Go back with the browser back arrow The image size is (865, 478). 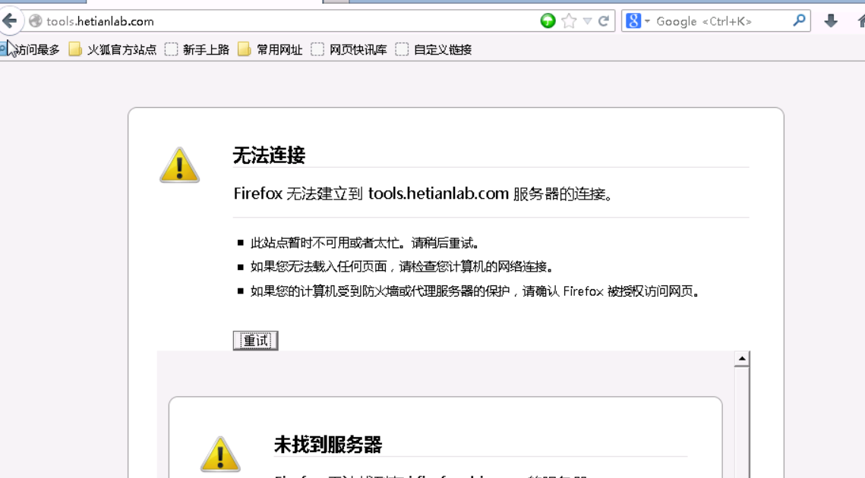(x=9, y=21)
